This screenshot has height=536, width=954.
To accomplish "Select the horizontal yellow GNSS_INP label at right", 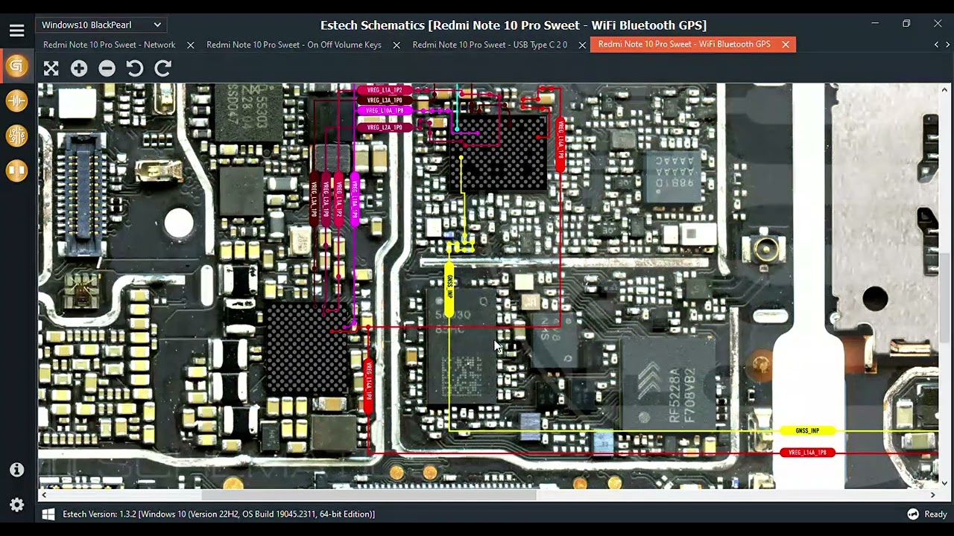I will [x=807, y=431].
